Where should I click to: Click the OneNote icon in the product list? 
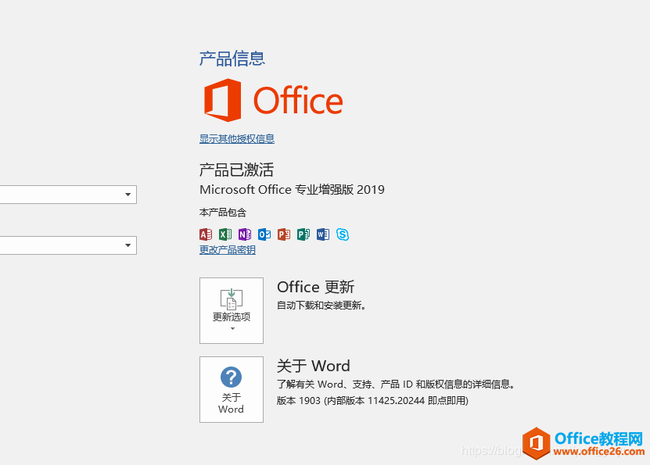pyautogui.click(x=245, y=234)
